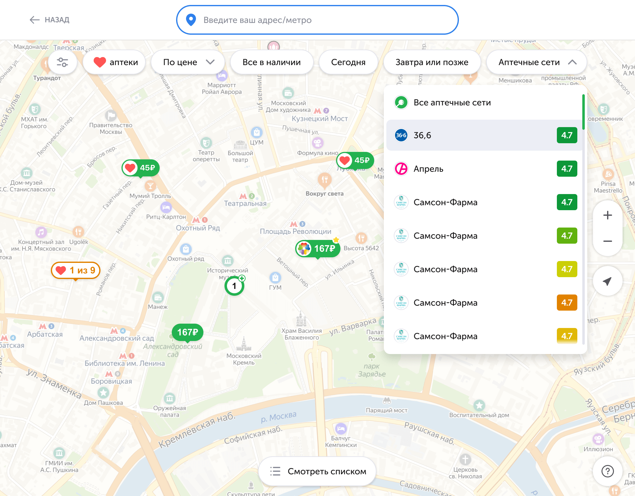The image size is (635, 496).
Task: Center map on my location arrow
Action: [x=607, y=281]
